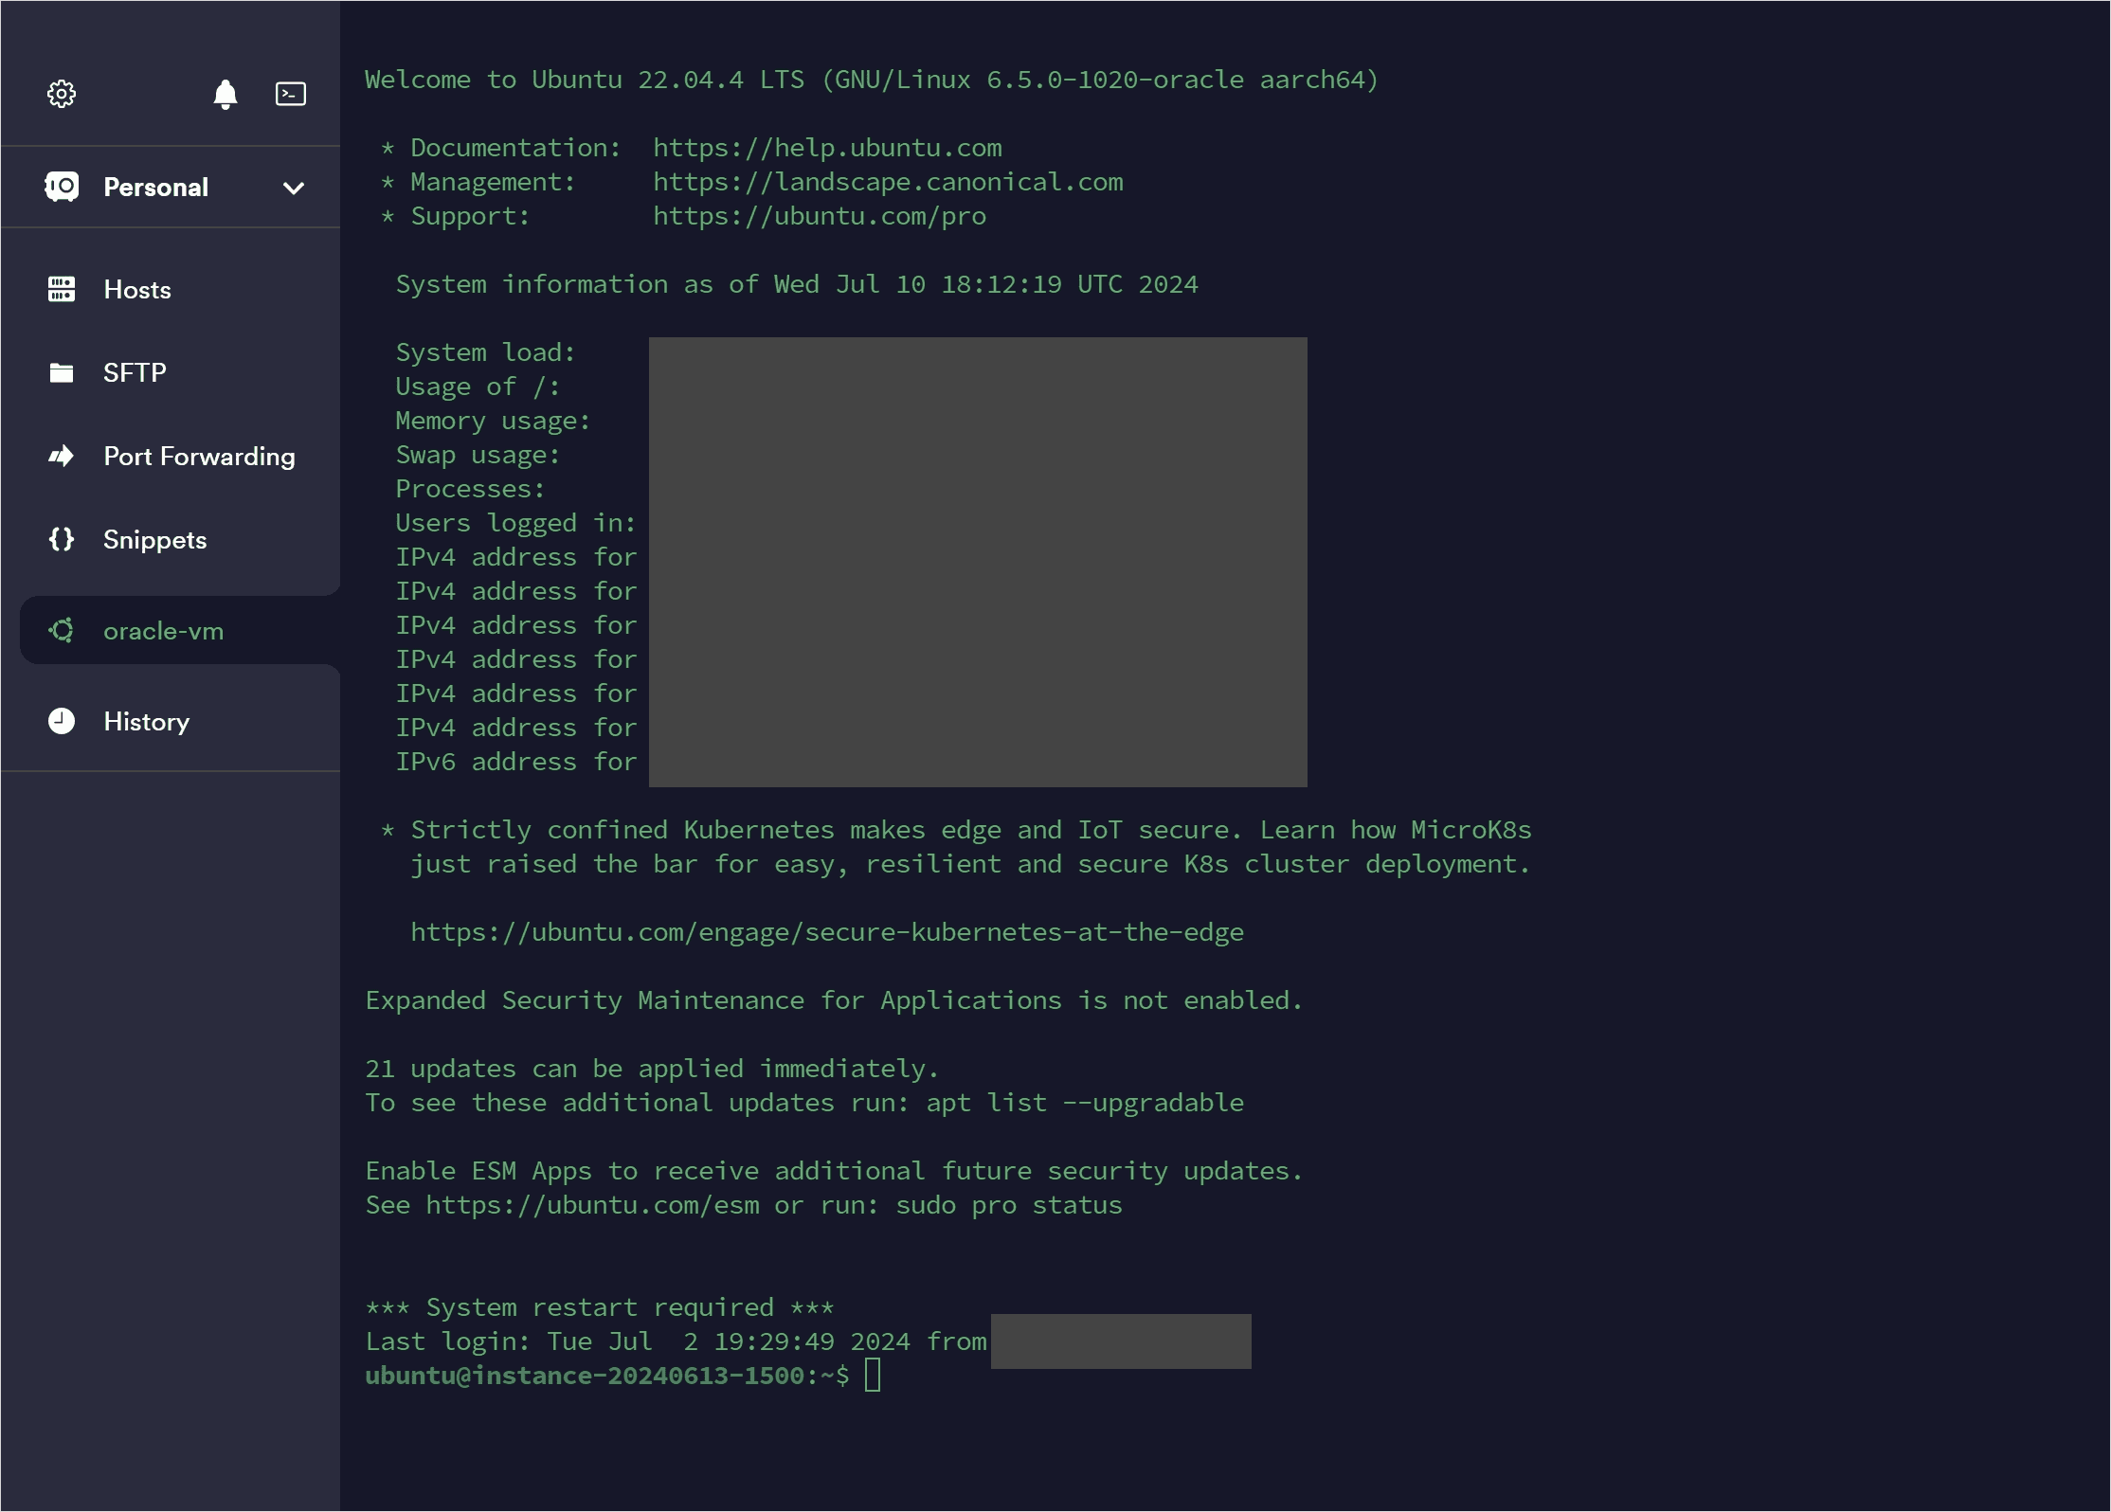
Task: Click the terminal embed icon top right
Action: point(290,93)
